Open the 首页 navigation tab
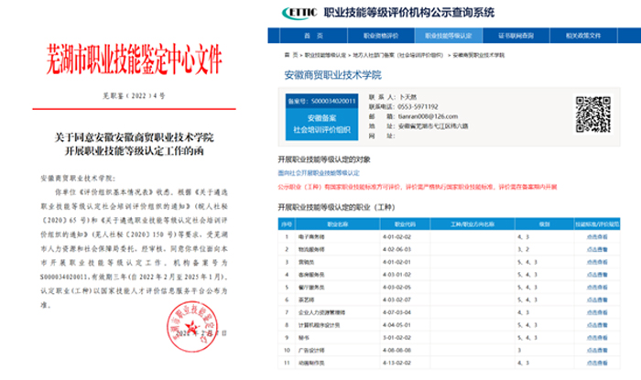This screenshot has height=380, width=641. click(313, 36)
